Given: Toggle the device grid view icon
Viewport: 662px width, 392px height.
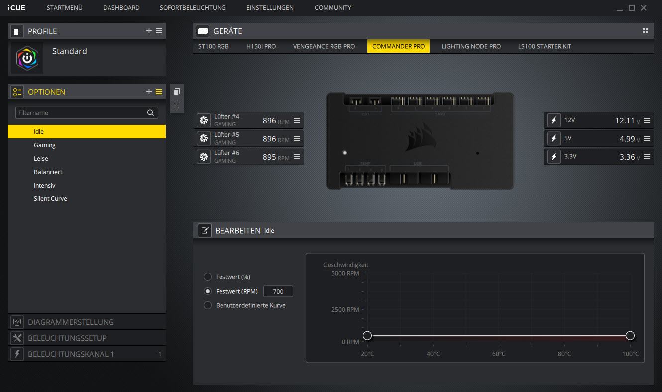Looking at the screenshot, I should [x=646, y=31].
